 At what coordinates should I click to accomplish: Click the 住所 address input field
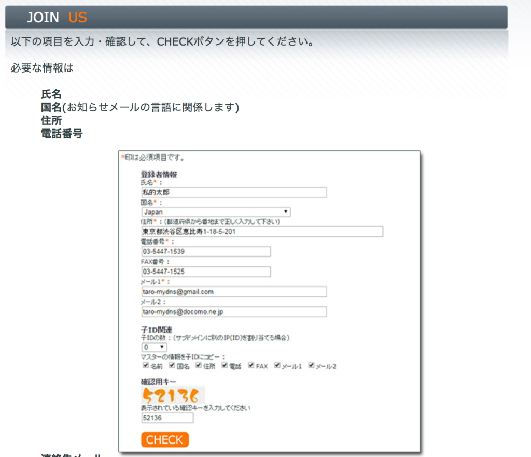click(x=262, y=232)
